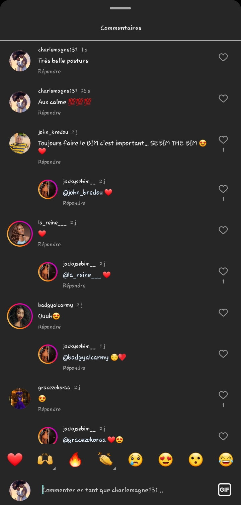Open badgyalcarmy's profile picture story
The height and width of the screenshot is (505, 241).
point(20,316)
